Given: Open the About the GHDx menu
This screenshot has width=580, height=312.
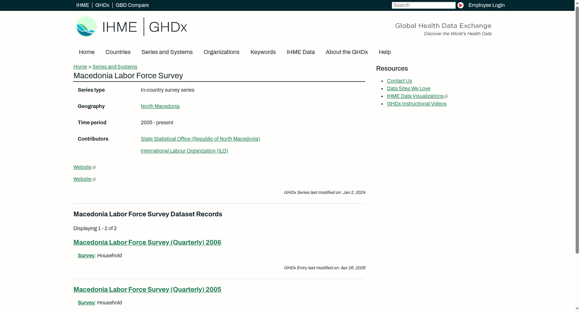Looking at the screenshot, I should pos(347,52).
